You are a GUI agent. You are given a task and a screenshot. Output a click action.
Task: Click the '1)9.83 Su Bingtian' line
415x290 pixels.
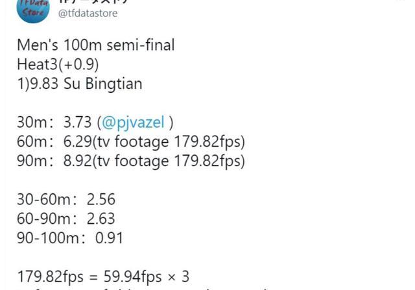80,84
